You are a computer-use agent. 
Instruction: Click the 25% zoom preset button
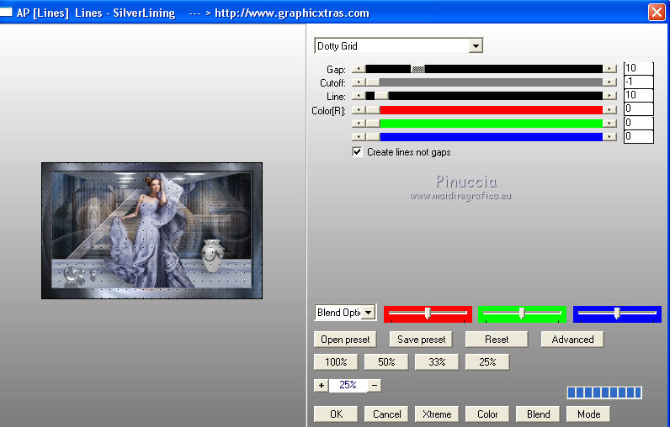pyautogui.click(x=487, y=362)
